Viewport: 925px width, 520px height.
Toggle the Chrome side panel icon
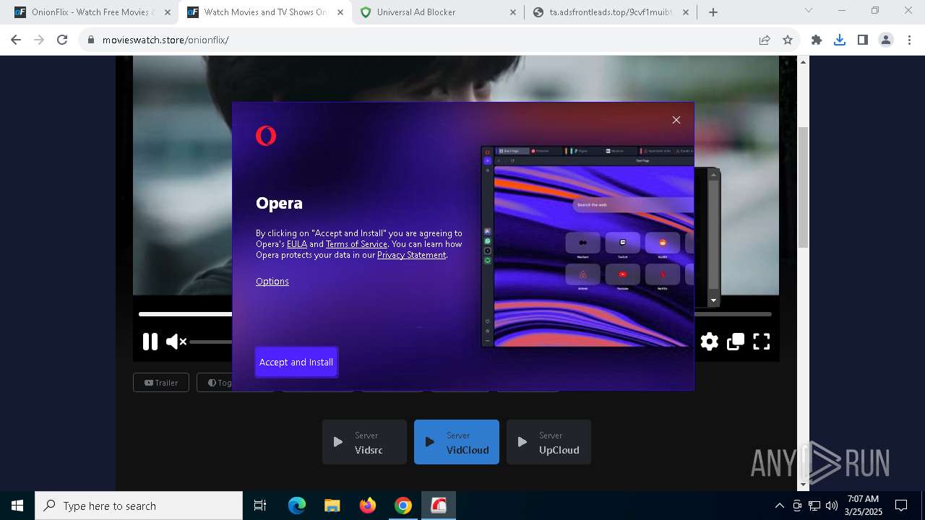tap(863, 40)
